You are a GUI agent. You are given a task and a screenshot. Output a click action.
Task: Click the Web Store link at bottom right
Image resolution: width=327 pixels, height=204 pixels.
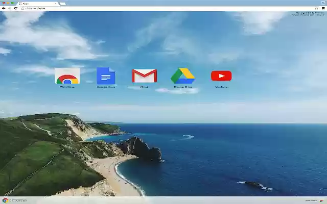(311, 200)
